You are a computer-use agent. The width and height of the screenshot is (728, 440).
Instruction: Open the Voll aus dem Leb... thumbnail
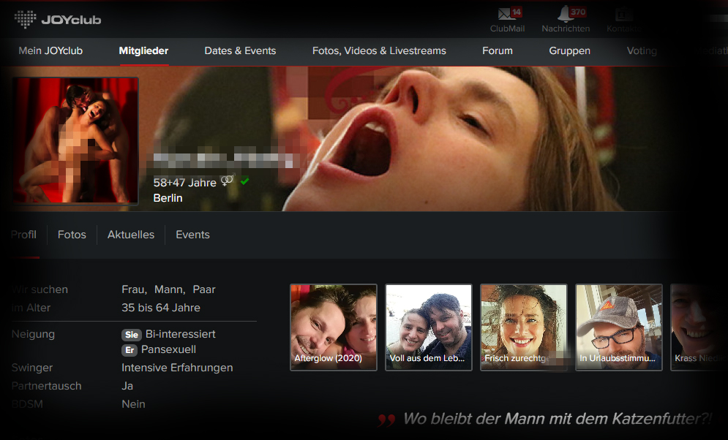[429, 327]
